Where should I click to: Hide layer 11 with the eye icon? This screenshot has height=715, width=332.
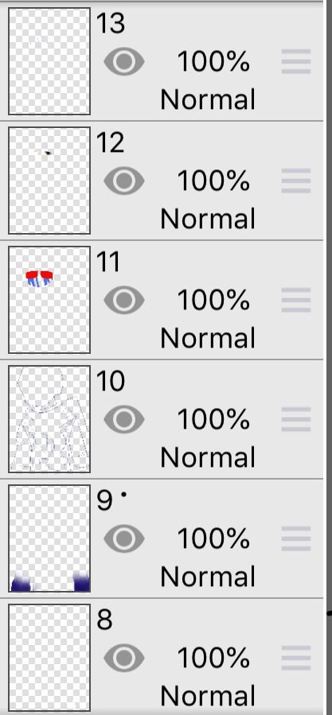pos(124,300)
